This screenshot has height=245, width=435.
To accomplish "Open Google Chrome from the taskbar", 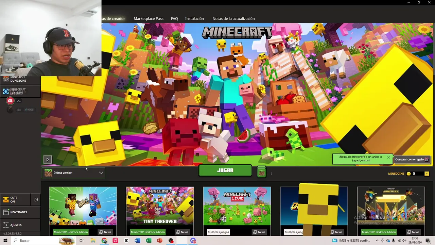I will pos(104,241).
